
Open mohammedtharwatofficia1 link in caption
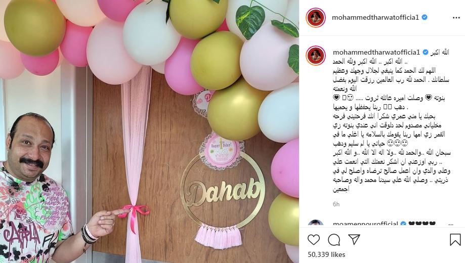coord(376,53)
